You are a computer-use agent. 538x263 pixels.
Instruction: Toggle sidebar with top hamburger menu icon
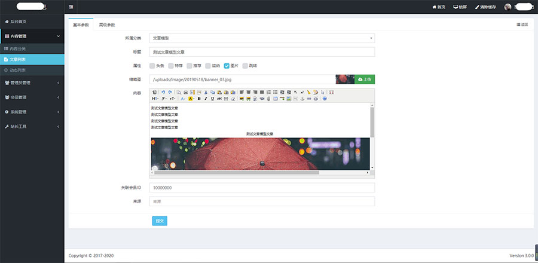coord(71,7)
